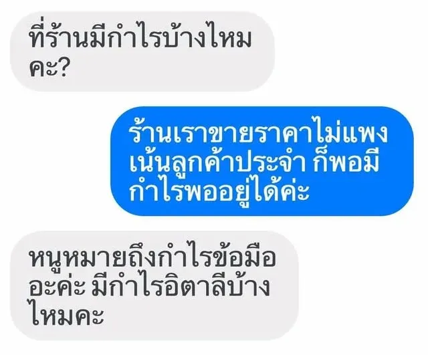Click the text 'มีกำไรอิตาลีบ้าง' in last bubble

(181, 285)
